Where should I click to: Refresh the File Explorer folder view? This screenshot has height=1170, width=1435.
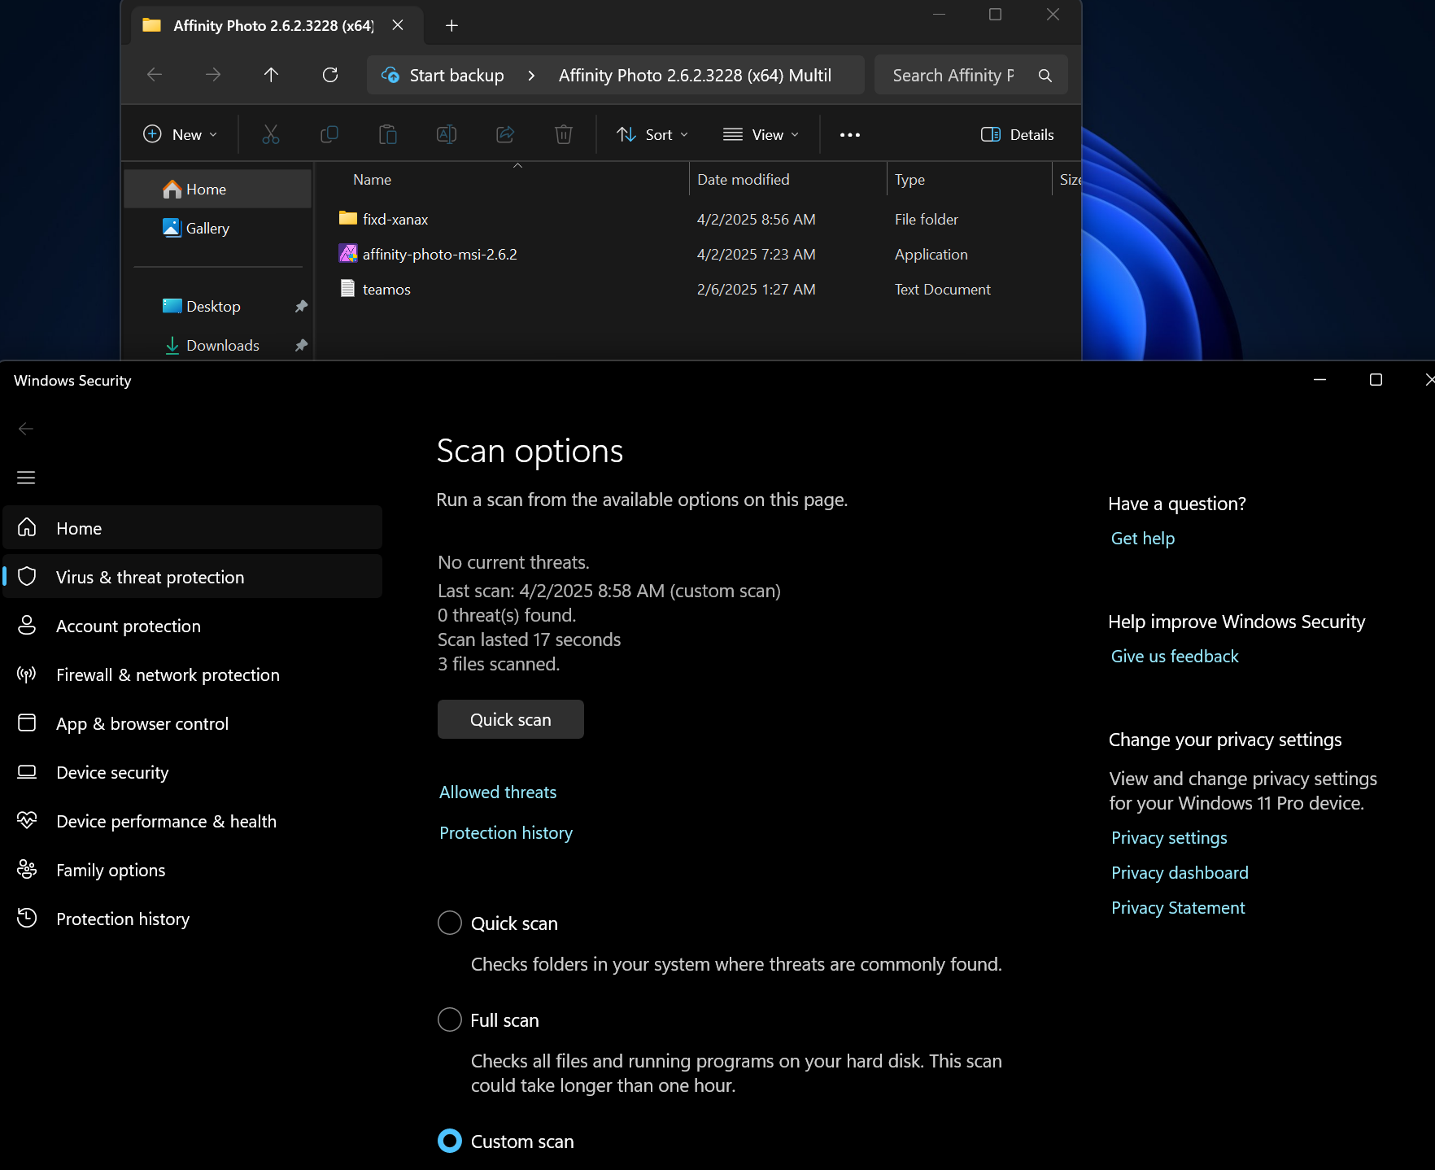pyautogui.click(x=330, y=75)
